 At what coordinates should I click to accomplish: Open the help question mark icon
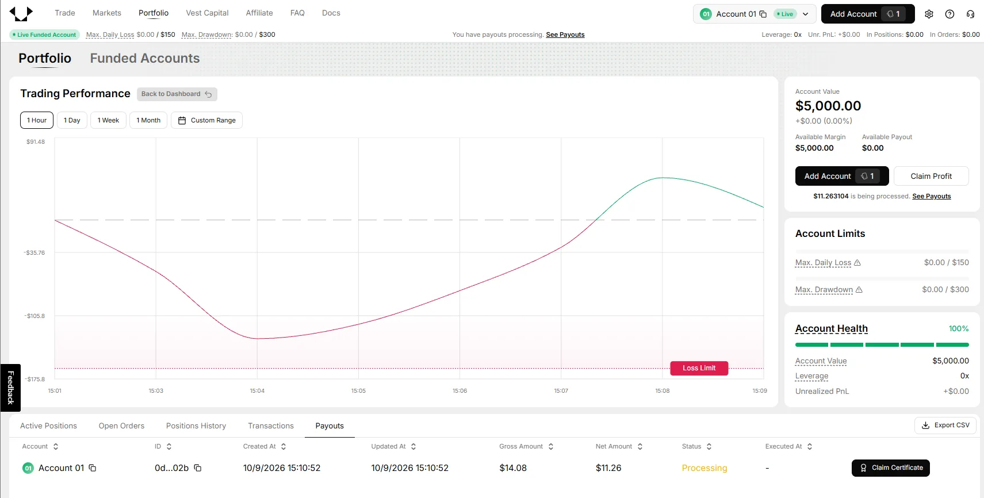(949, 14)
